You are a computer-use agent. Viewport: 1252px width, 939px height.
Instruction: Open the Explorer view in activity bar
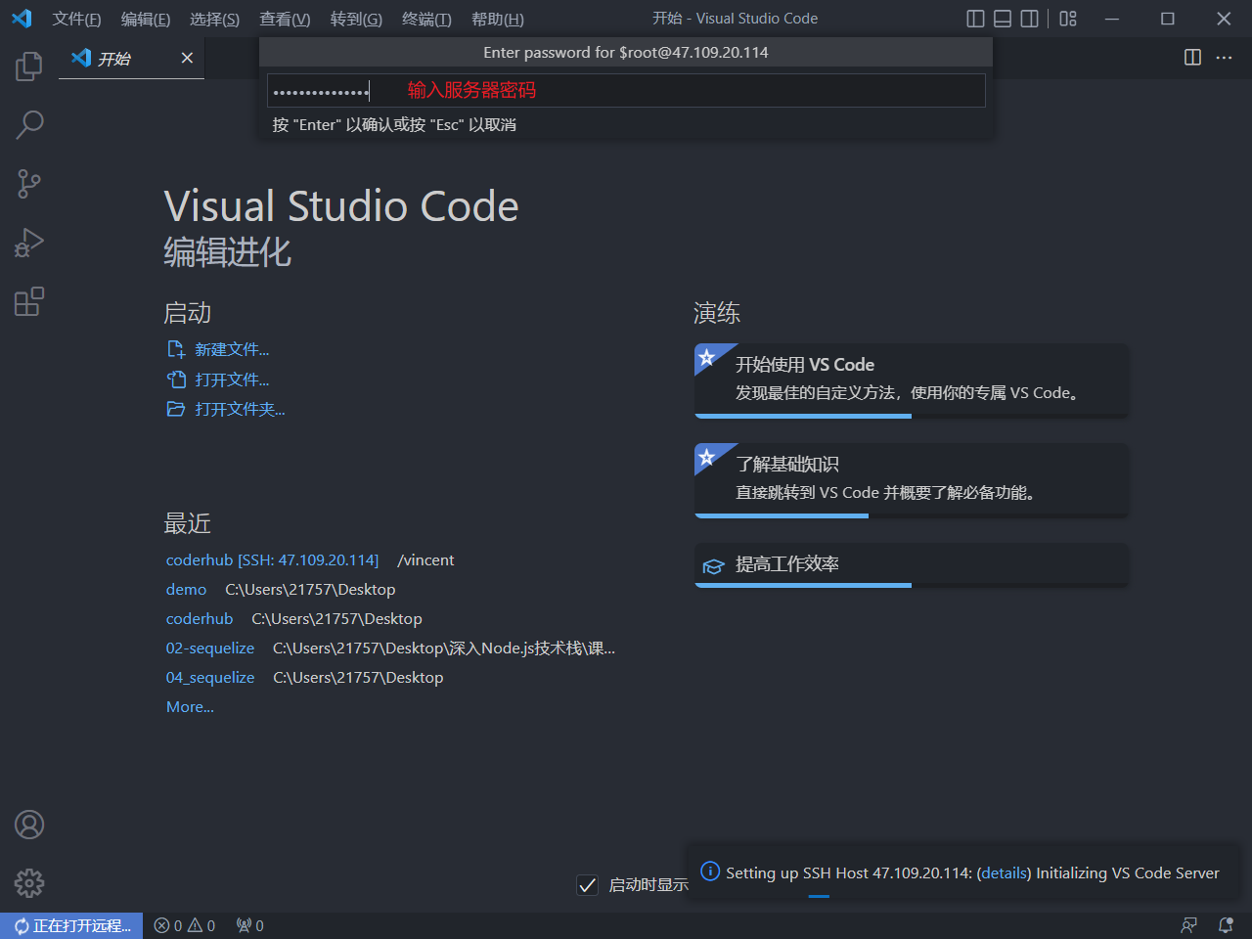(29, 67)
